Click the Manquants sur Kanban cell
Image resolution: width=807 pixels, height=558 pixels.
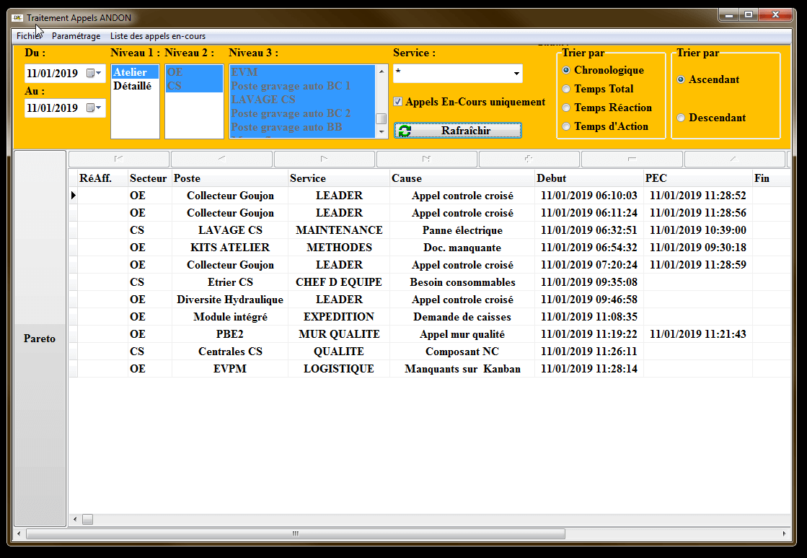click(462, 369)
